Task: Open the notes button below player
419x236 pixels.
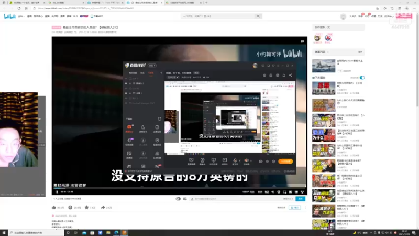Action: pyautogui.click(x=295, y=208)
